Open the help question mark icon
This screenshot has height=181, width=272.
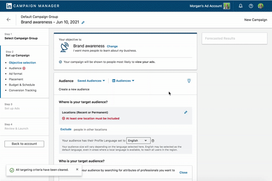tap(251, 6)
